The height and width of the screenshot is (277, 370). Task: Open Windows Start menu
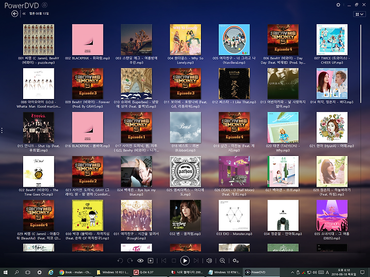[6, 272]
